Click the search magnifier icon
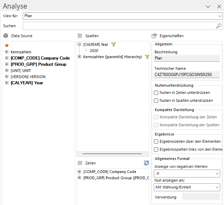 pos(219,26)
